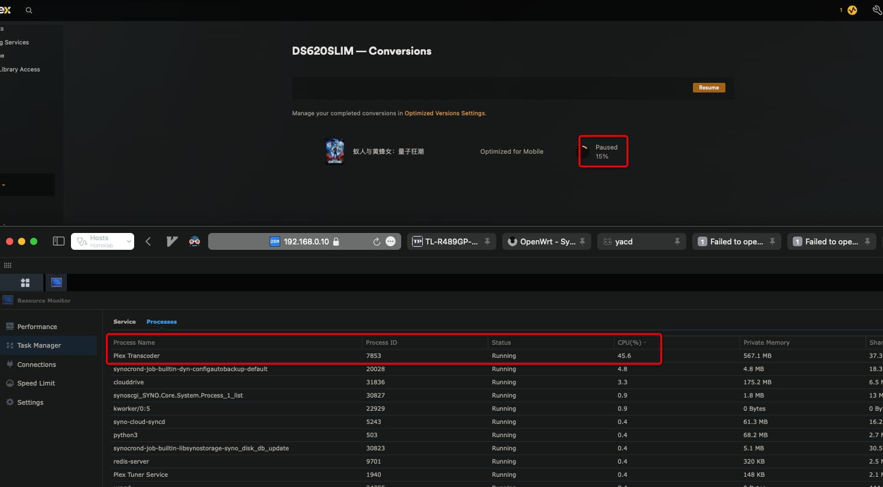Open Plex settings wrench icon
Screen dimensions: 883x487
[x=877, y=10]
